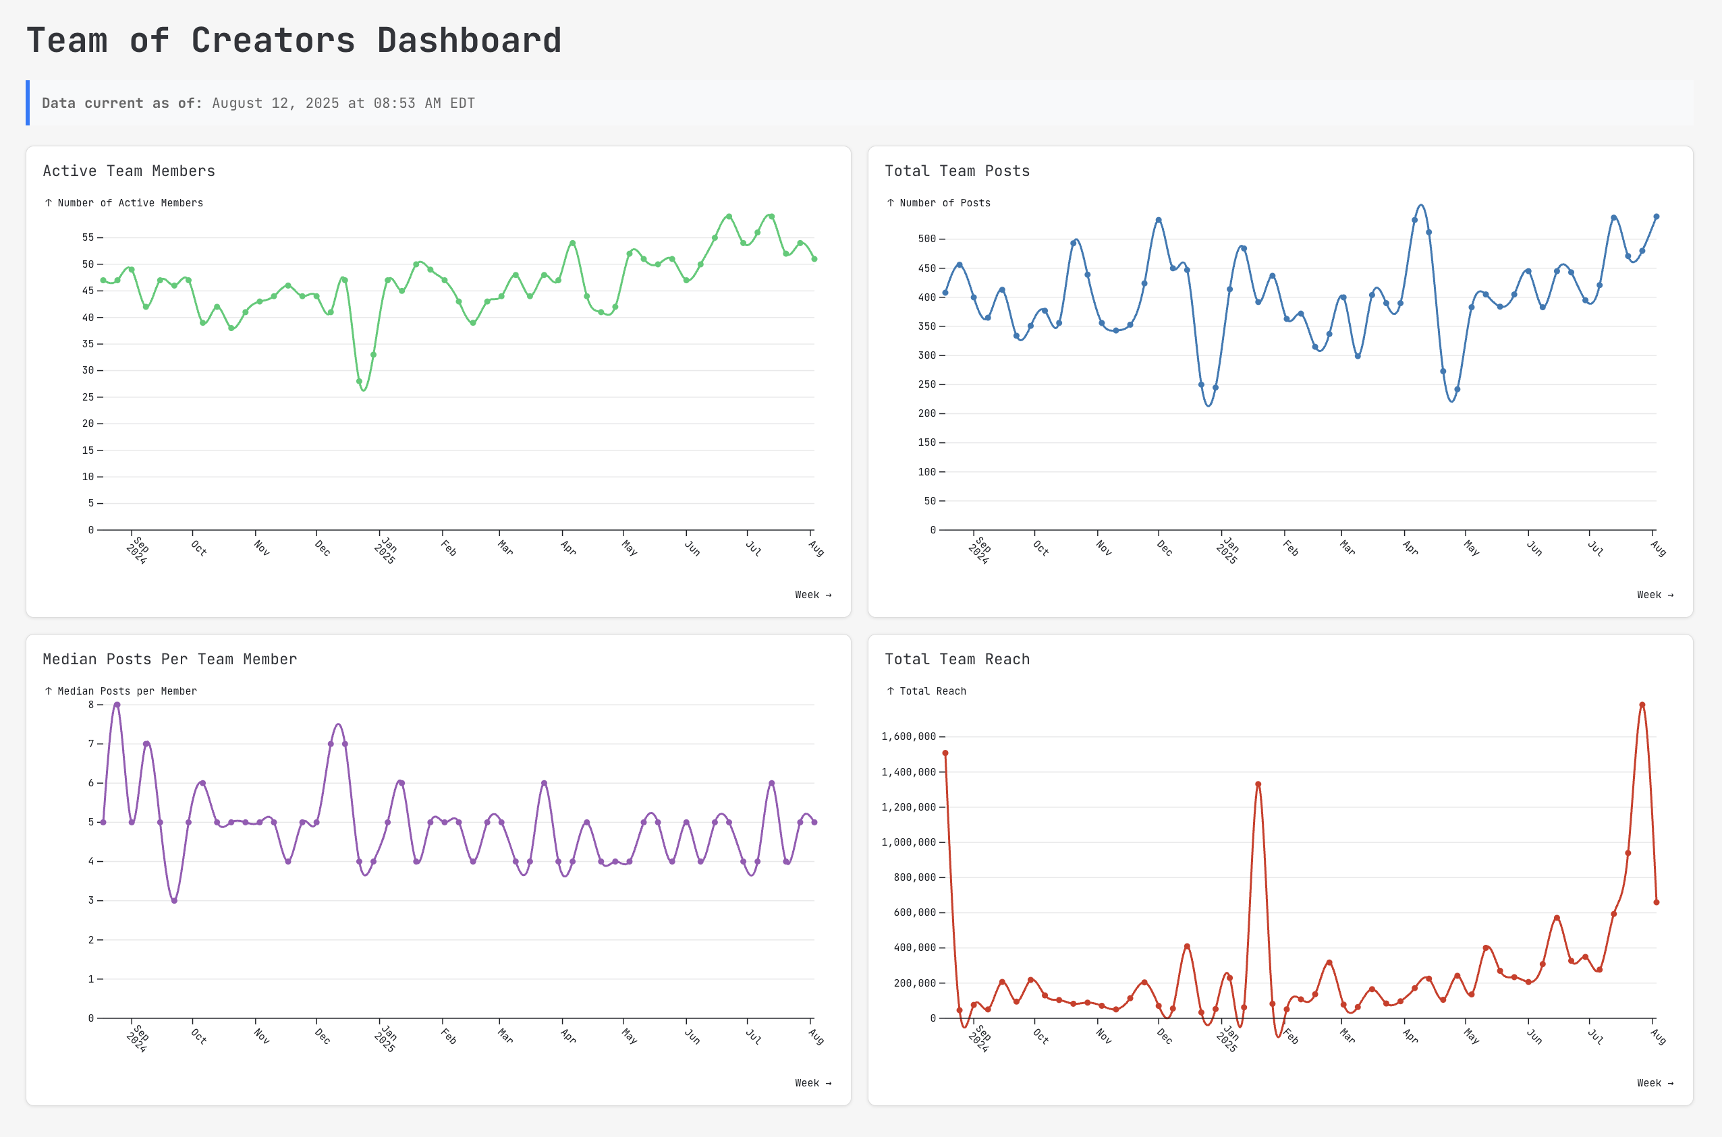Click the "Active Team Members" chart title
Screen dimensions: 1722x1137
(x=129, y=171)
